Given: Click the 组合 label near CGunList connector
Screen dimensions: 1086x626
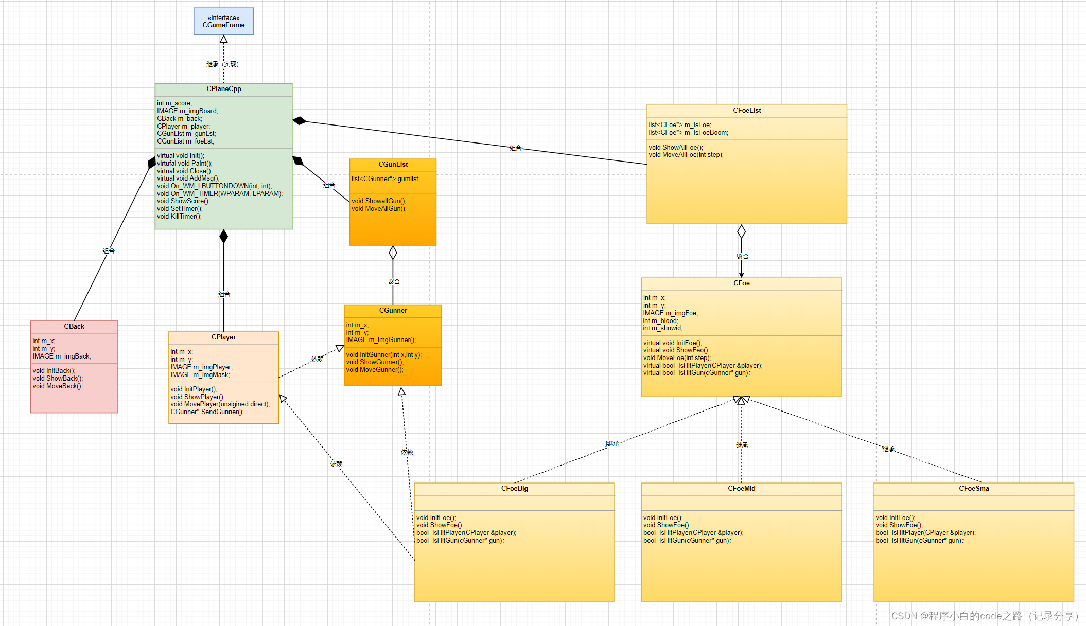Looking at the screenshot, I should tap(329, 185).
